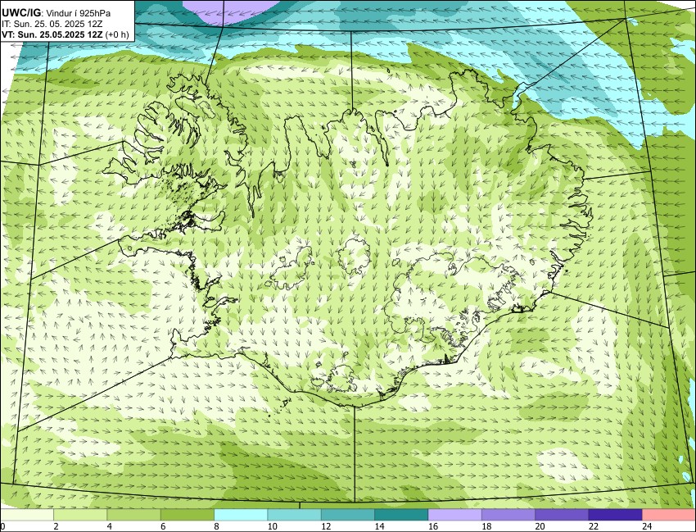Select the lavender 16–18 legend swatch
The image size is (696, 532).
(x=454, y=515)
